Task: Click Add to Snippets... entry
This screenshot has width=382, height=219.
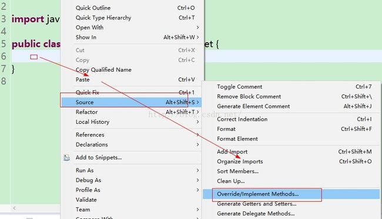Action: [x=132, y=157]
